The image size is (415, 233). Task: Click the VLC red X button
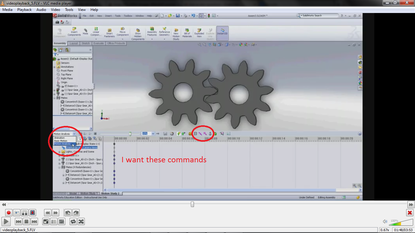pyautogui.click(x=410, y=213)
